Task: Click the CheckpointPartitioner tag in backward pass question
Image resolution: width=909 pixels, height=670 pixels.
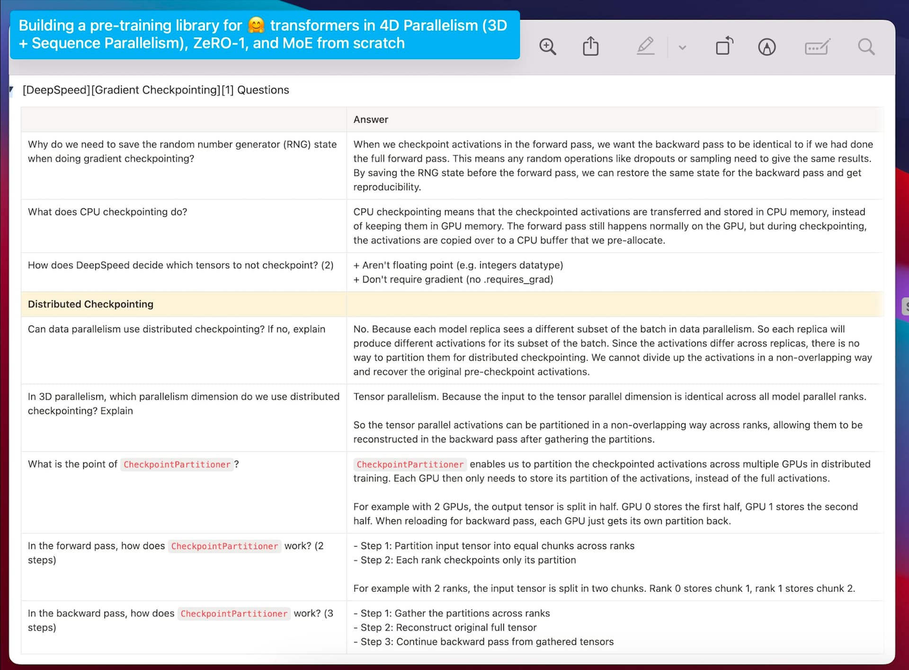Action: 234,614
